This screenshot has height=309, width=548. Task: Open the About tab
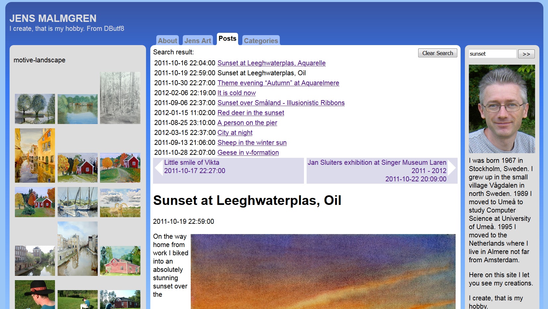[x=168, y=40]
